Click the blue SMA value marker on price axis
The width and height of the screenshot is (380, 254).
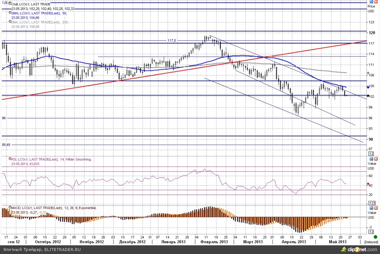(368, 88)
